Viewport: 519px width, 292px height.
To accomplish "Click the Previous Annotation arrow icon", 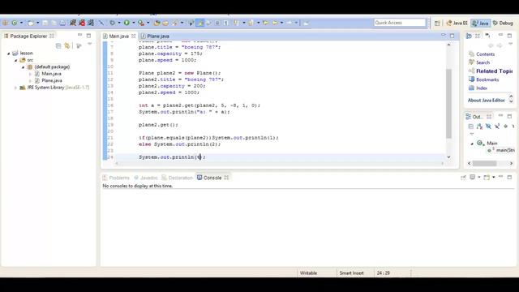I will click(251, 23).
